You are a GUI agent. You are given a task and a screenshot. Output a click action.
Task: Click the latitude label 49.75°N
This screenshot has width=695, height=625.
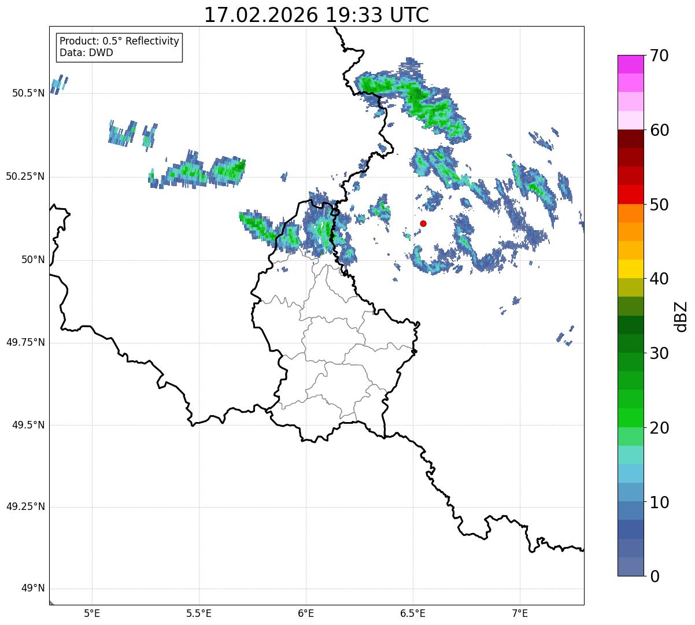pos(25,342)
